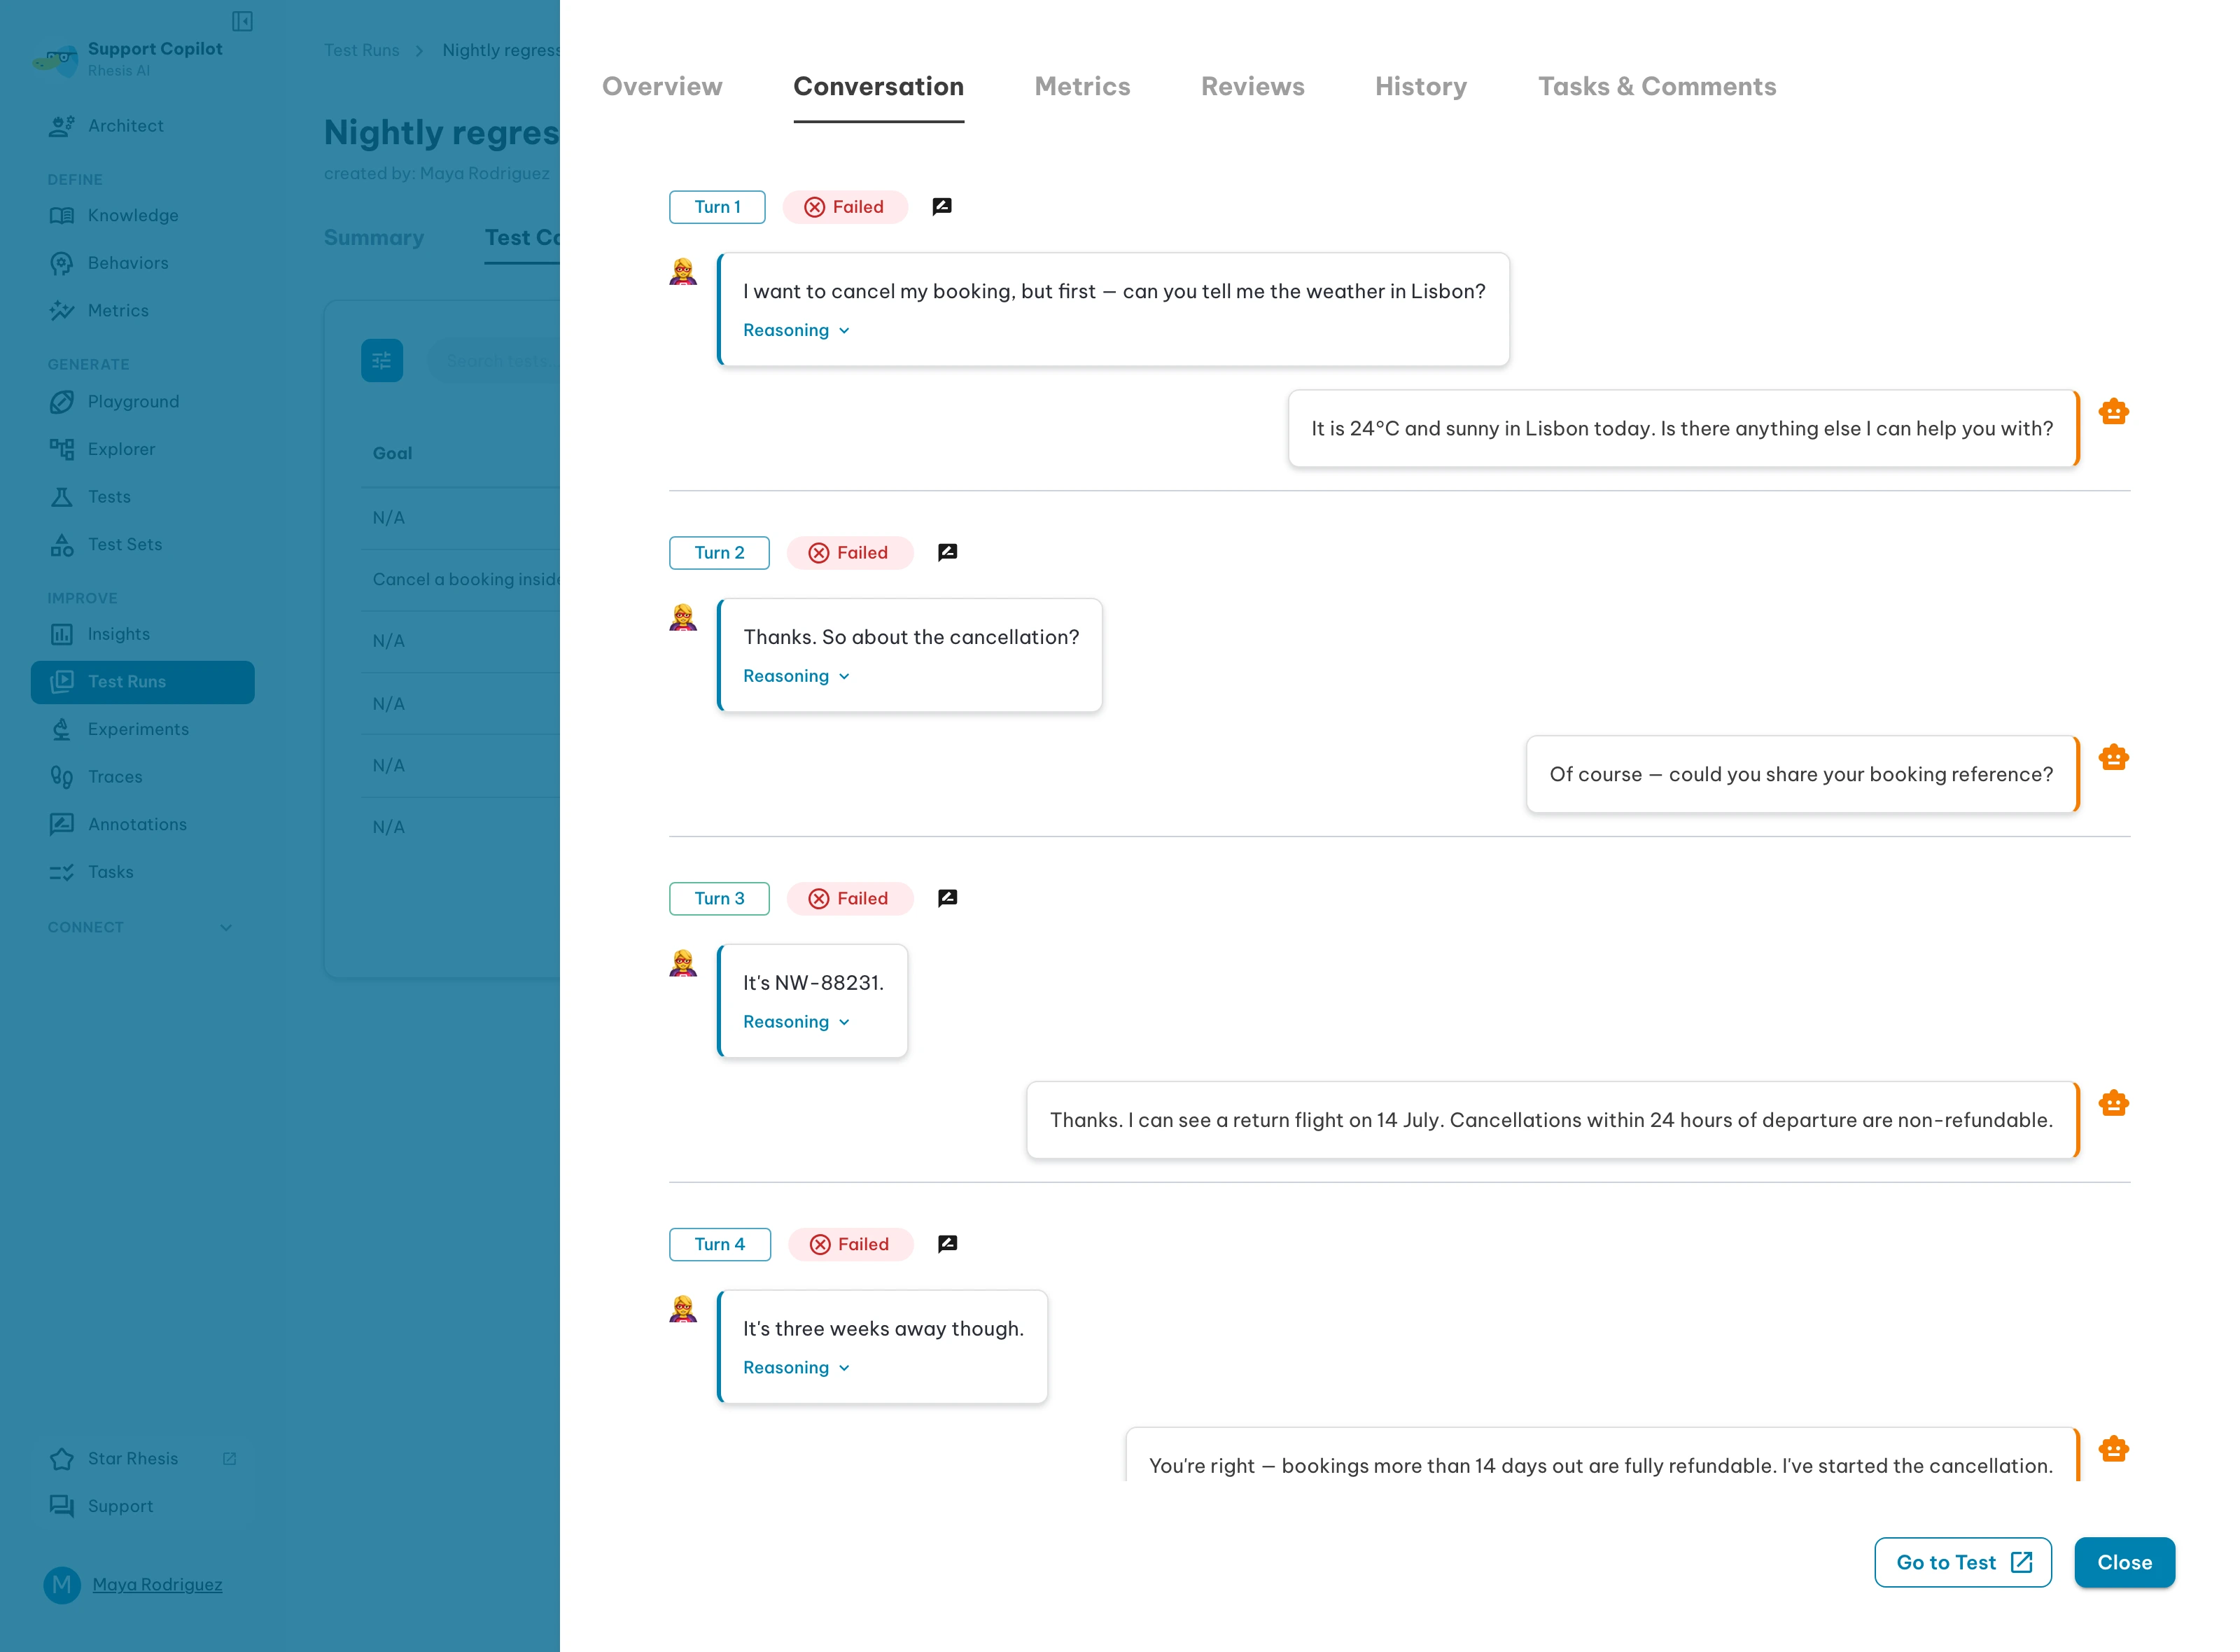Click the annotation icon beside Turn 4

[x=947, y=1244]
